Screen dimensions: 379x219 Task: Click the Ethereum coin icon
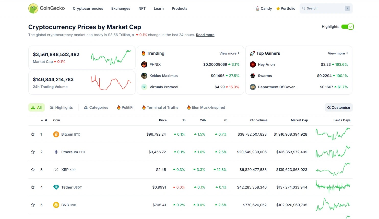pyautogui.click(x=56, y=152)
